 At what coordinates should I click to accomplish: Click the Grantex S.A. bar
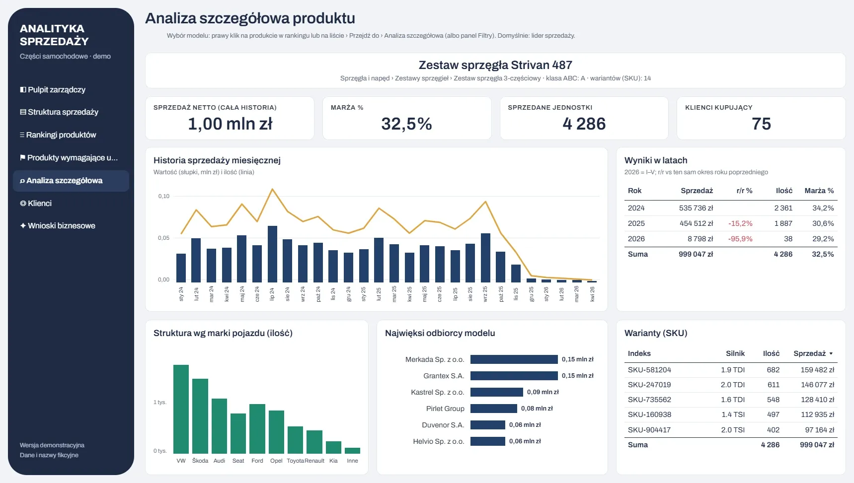pyautogui.click(x=514, y=376)
